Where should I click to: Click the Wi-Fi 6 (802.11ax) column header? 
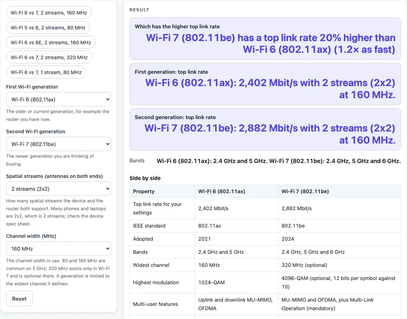coord(236,191)
